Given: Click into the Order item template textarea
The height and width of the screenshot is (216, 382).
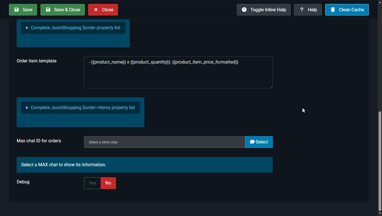Looking at the screenshot, I should pos(178,72).
